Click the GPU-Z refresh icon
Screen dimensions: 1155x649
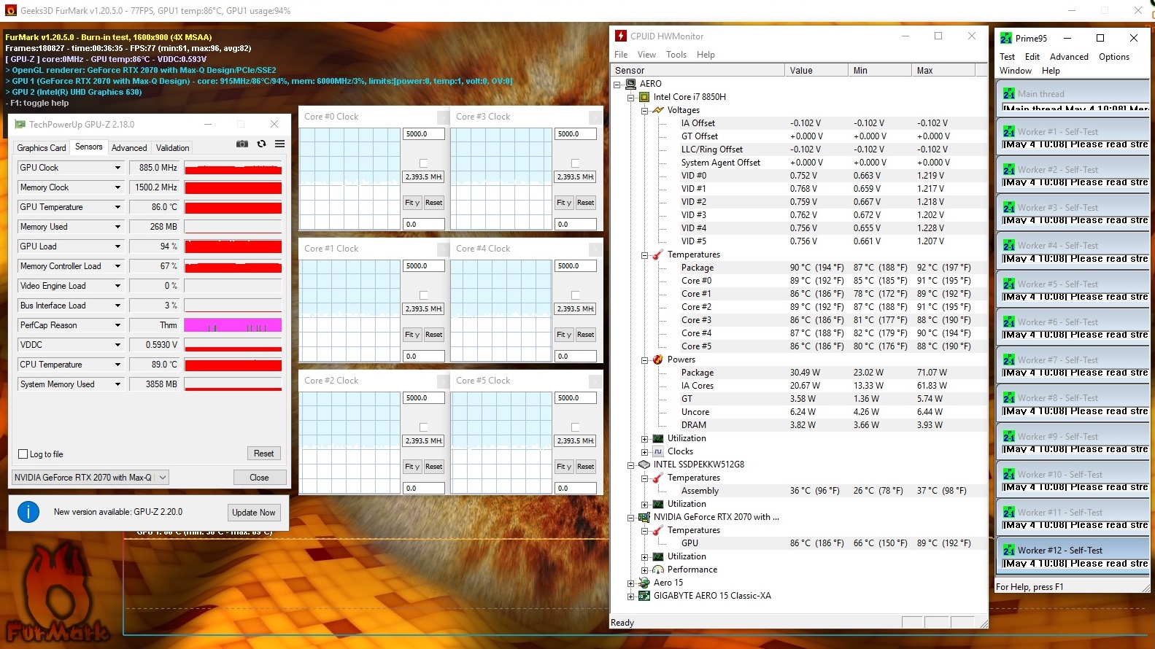[x=261, y=144]
